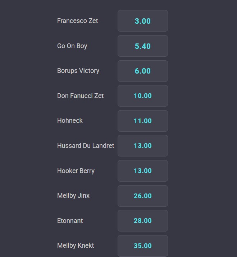The height and width of the screenshot is (257, 237).
Task: Click the Etonnant runner label
Action: pos(70,221)
